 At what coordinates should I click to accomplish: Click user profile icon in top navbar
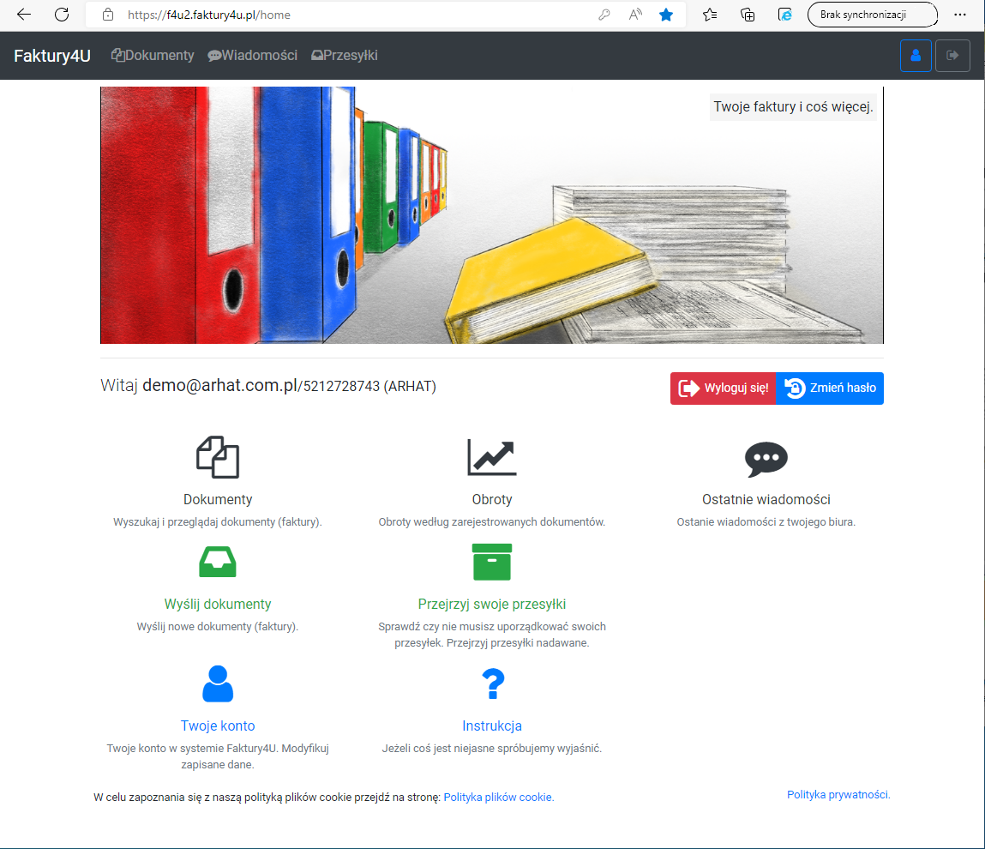916,56
